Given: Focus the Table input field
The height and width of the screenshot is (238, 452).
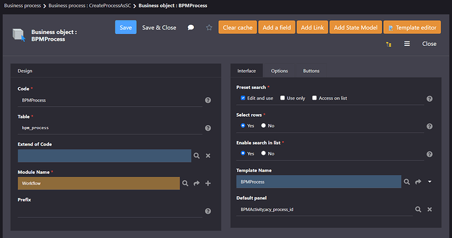Looking at the screenshot, I should click(110, 128).
